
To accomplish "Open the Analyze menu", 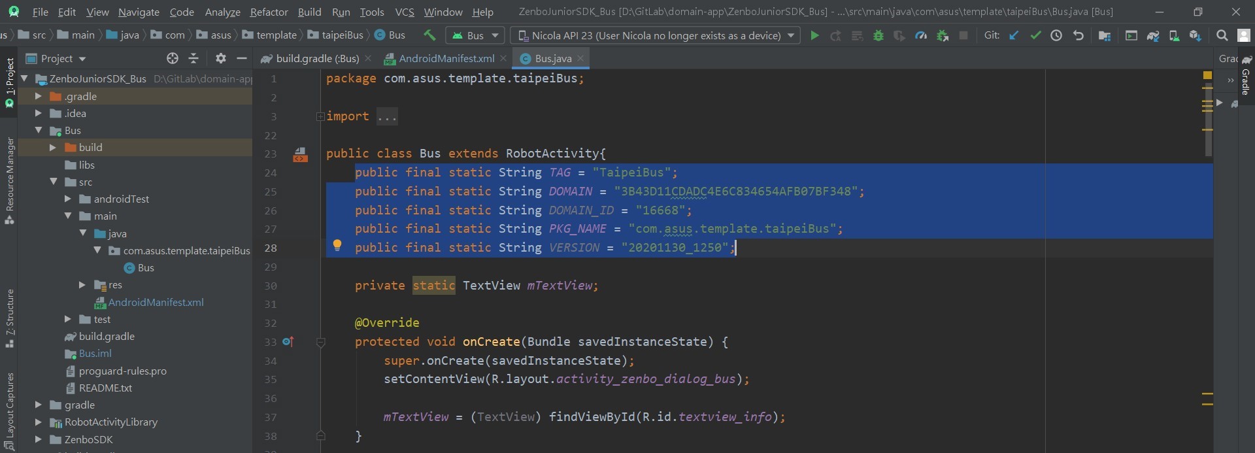I will (222, 12).
